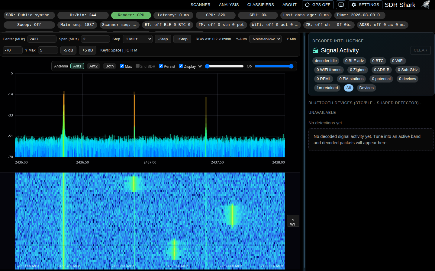Adjust the W width slider

point(224,66)
